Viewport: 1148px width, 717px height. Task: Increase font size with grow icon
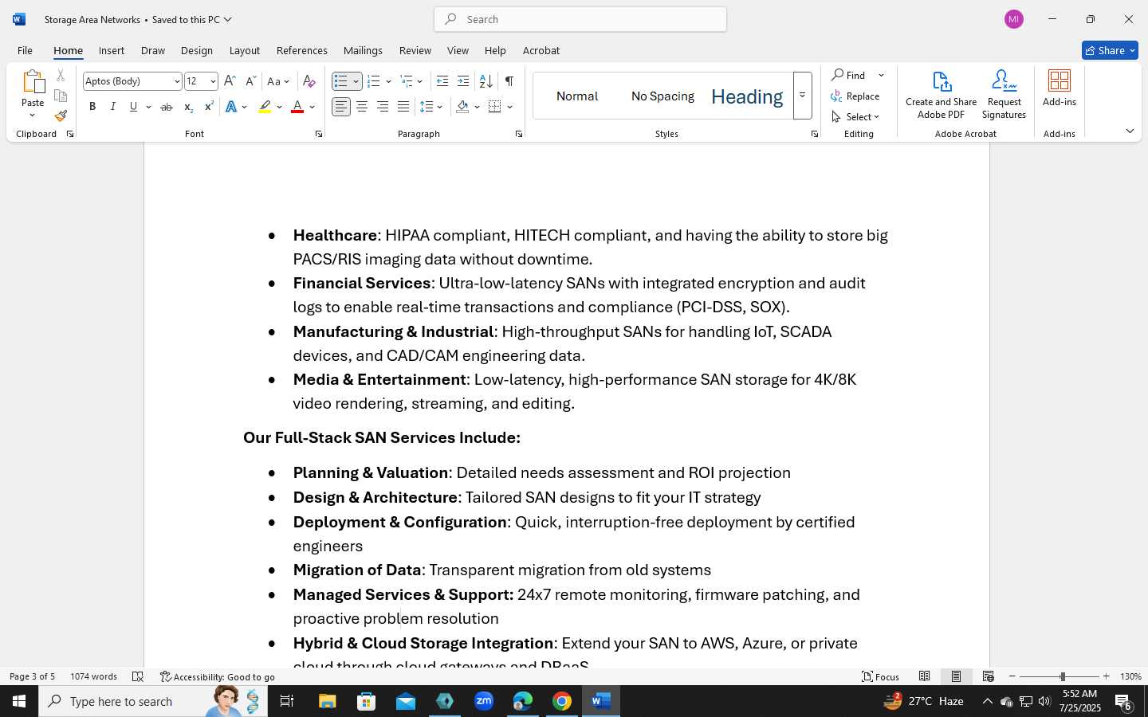[230, 81]
